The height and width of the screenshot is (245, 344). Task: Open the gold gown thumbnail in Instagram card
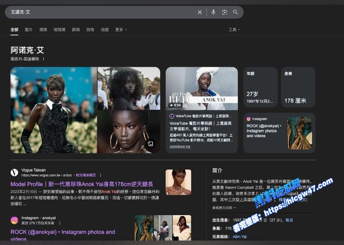tap(300, 133)
